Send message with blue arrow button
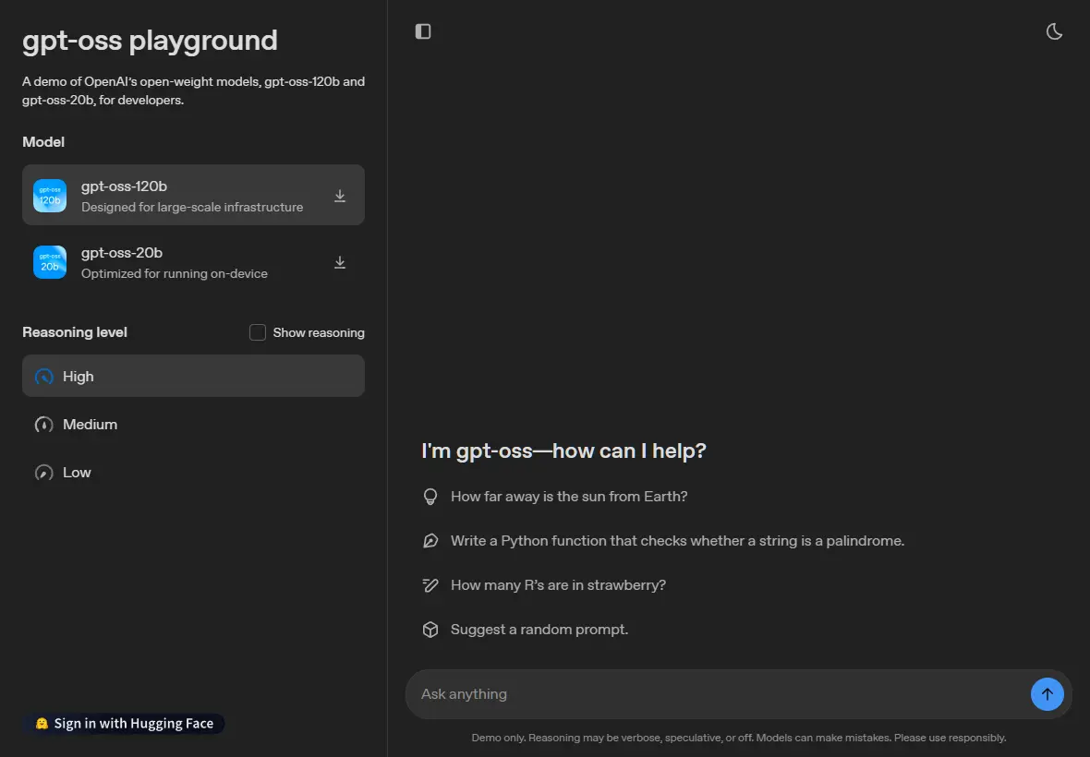The width and height of the screenshot is (1090, 757). pyautogui.click(x=1047, y=694)
